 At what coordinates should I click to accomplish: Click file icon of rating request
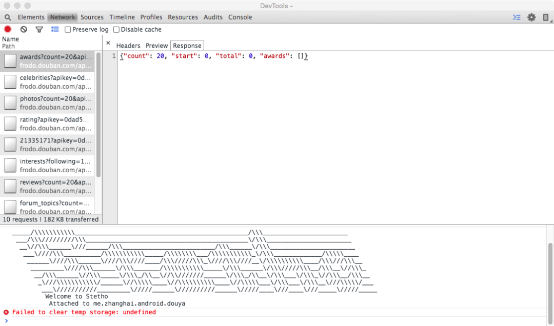(10, 124)
